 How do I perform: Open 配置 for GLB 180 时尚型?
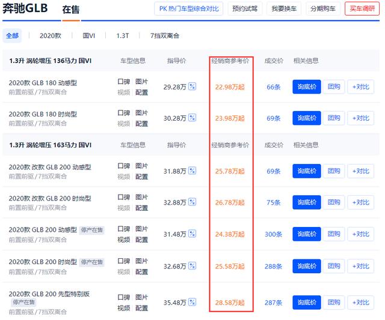coord(142,124)
